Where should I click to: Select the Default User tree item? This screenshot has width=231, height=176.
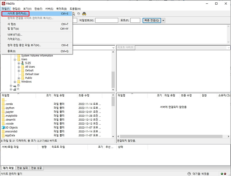click(32, 74)
